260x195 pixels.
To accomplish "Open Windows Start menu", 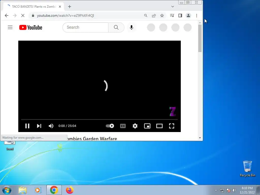I will point(7,190).
